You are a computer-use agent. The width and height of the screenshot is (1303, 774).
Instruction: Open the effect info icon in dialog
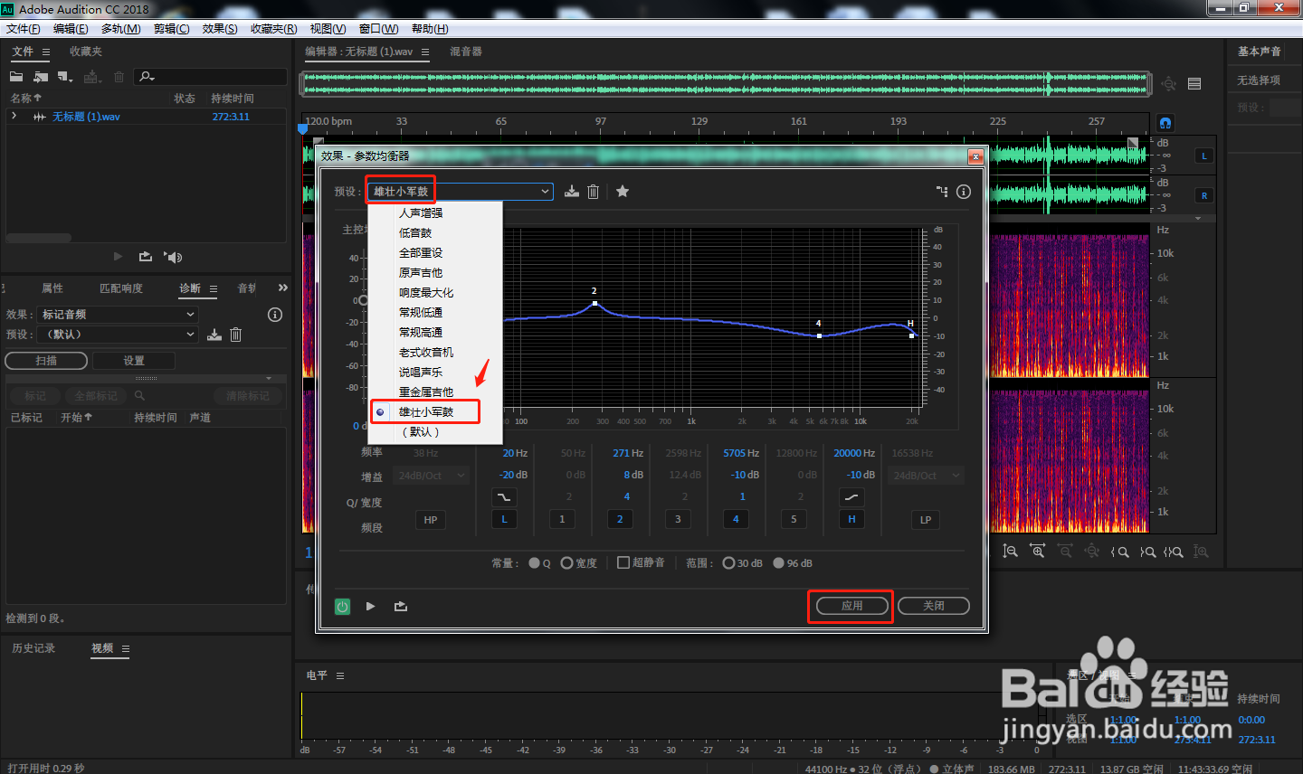[x=964, y=192]
